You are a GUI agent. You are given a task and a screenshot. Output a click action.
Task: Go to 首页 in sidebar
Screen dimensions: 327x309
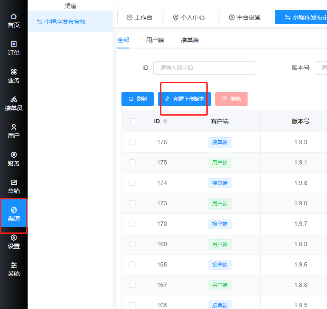tap(14, 21)
